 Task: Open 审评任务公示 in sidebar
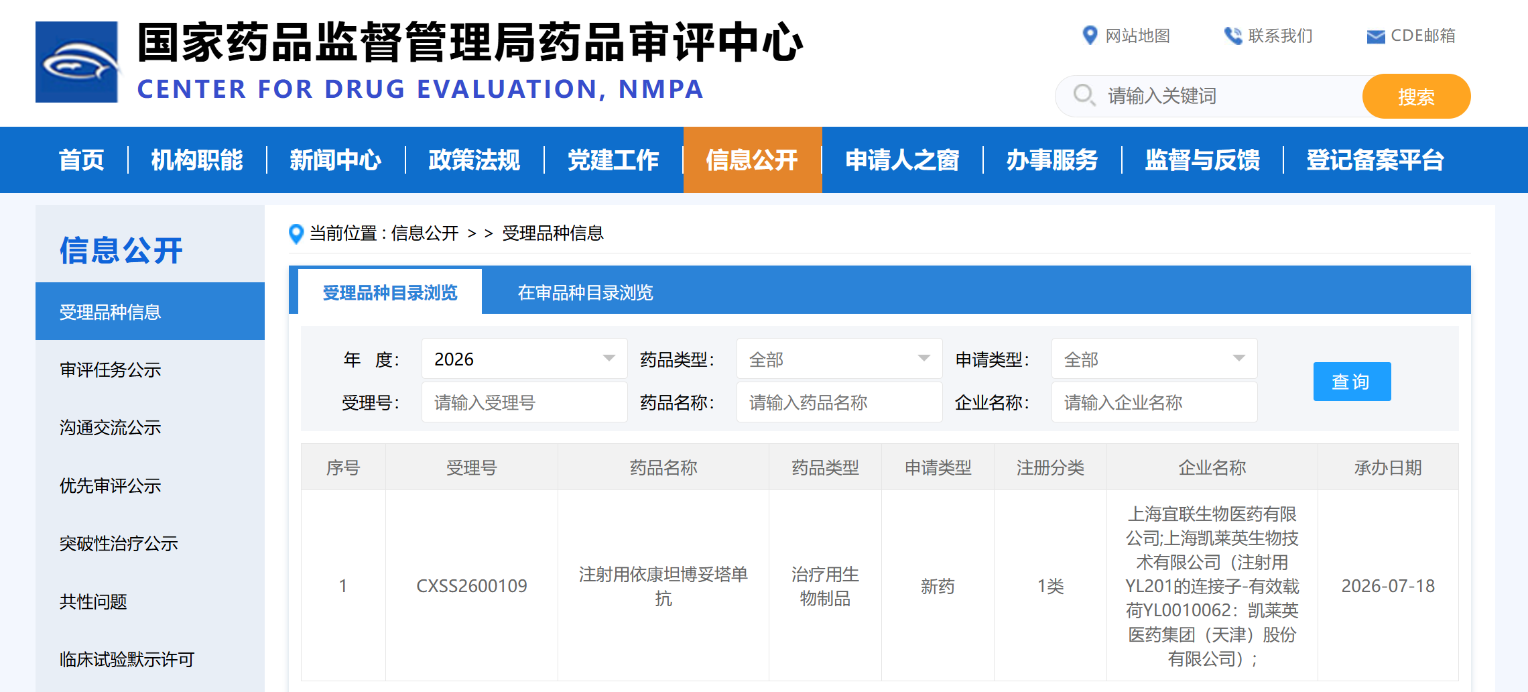[150, 369]
